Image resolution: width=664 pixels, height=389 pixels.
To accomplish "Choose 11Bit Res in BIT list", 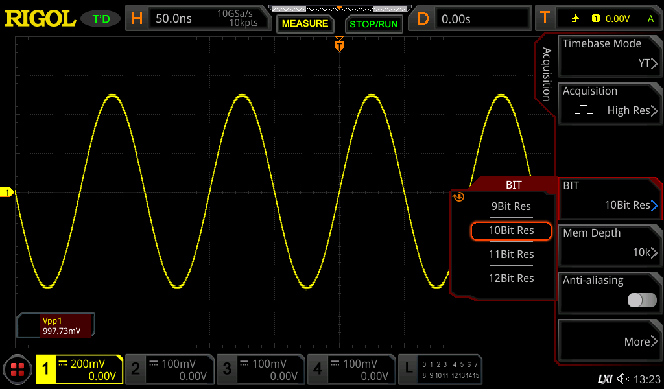I will pyautogui.click(x=511, y=254).
